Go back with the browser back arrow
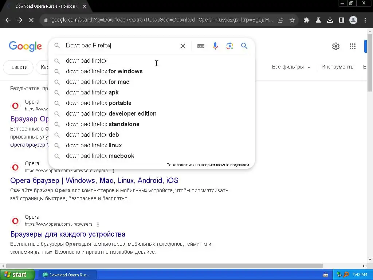The height and width of the screenshot is (280, 373). 8,20
